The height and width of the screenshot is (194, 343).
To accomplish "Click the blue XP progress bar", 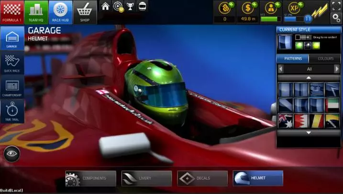I will pyautogui.click(x=294, y=19).
